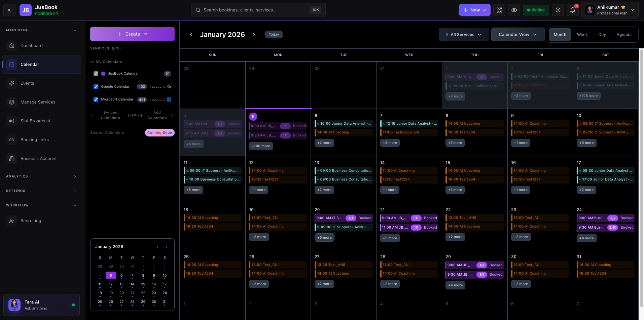
Task: Switch to the Week view tab
Action: 582,34
